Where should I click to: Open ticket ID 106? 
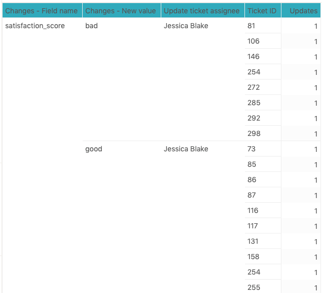click(253, 41)
